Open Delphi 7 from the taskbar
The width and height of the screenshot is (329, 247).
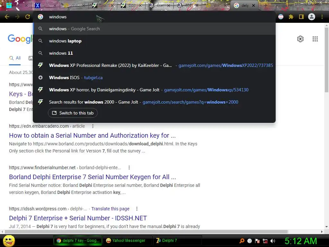tap(177, 241)
